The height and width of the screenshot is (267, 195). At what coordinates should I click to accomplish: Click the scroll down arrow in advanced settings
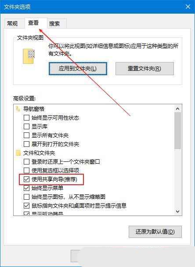178,211
